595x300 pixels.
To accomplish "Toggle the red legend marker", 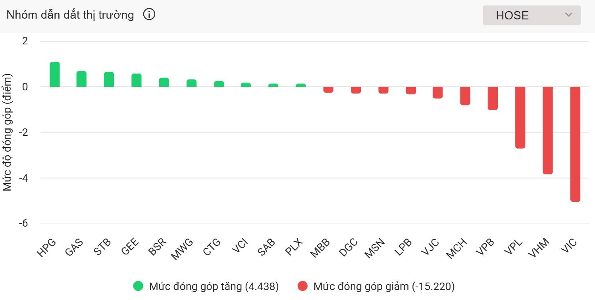I will point(303,286).
